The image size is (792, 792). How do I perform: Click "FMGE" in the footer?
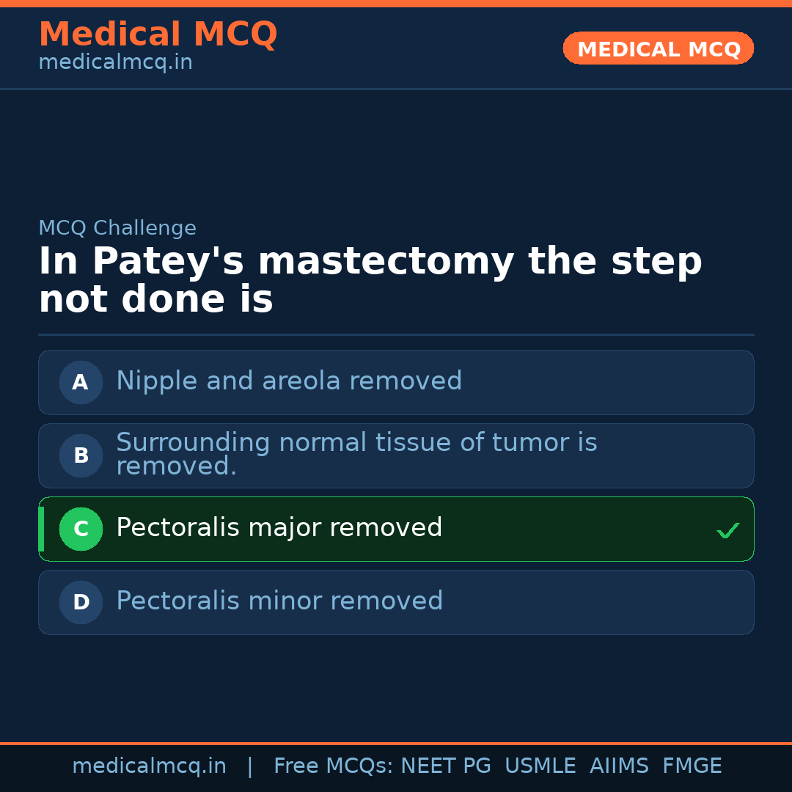692,766
